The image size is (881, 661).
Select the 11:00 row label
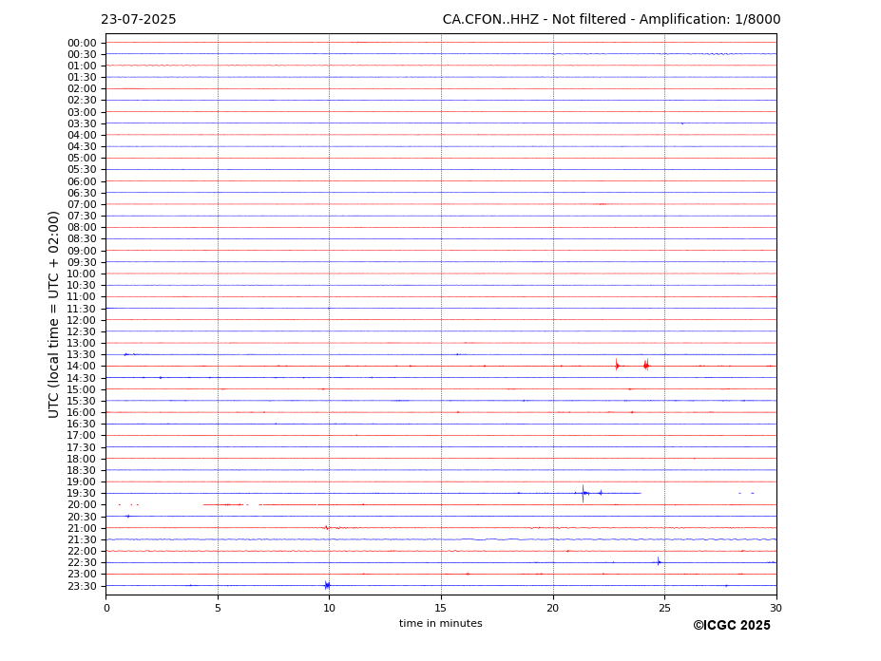(82, 297)
